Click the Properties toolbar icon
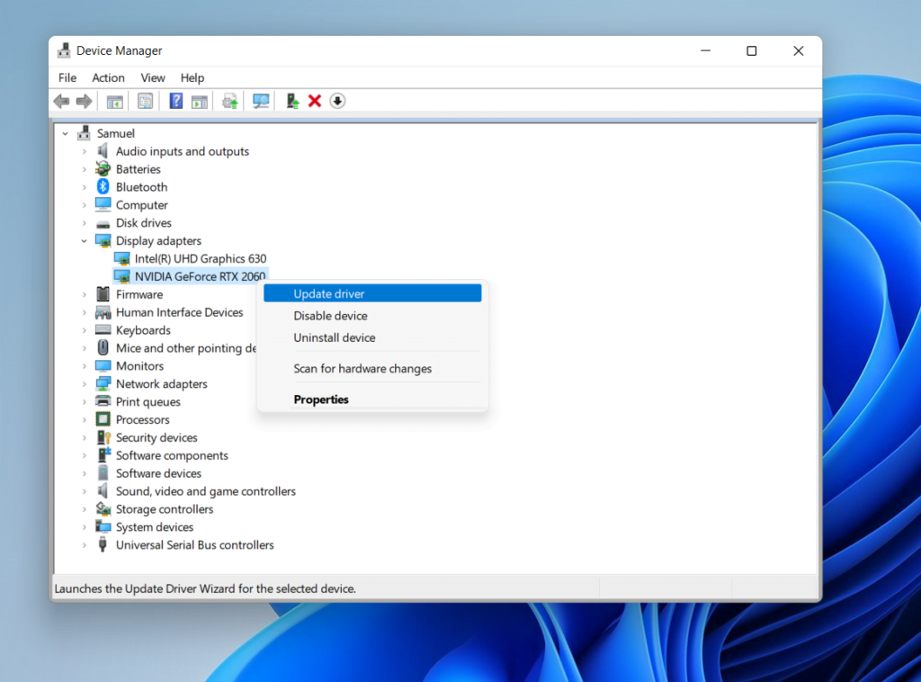921x682 pixels. click(x=145, y=100)
